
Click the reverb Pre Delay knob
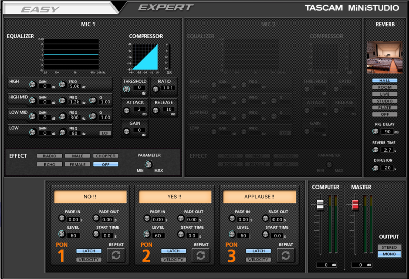point(376,131)
